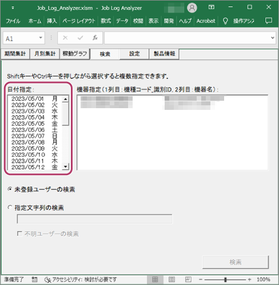This screenshot has height=285, width=279.
Task: Click the lightbulb Tell Me icon
Action: pyautogui.click(x=225, y=21)
